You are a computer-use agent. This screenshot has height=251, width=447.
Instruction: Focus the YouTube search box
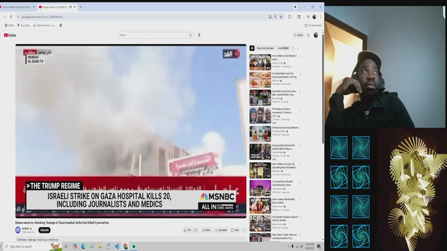[x=152, y=35]
